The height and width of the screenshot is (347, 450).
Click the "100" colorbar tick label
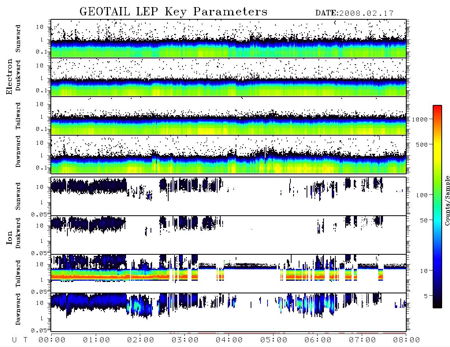[422, 195]
